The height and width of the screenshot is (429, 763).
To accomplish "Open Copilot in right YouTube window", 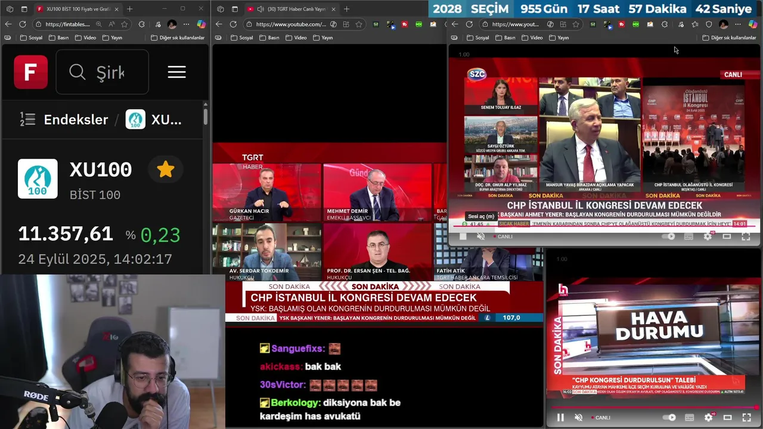I will [x=753, y=24].
